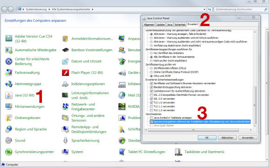Select 'Nur Zertifikat des Anbieters' radio

coord(151,53)
